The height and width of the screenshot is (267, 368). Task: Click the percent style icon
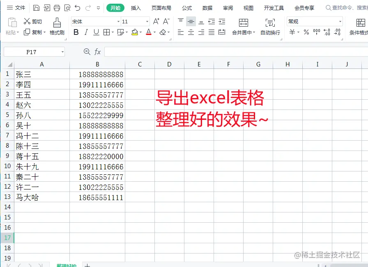coord(306,32)
